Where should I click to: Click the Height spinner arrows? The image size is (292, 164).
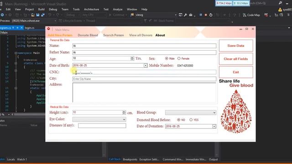click(x=124, y=113)
